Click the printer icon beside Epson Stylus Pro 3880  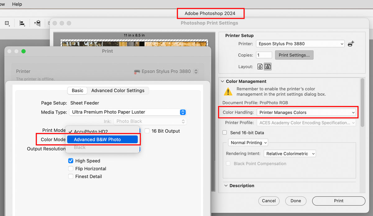(136, 71)
